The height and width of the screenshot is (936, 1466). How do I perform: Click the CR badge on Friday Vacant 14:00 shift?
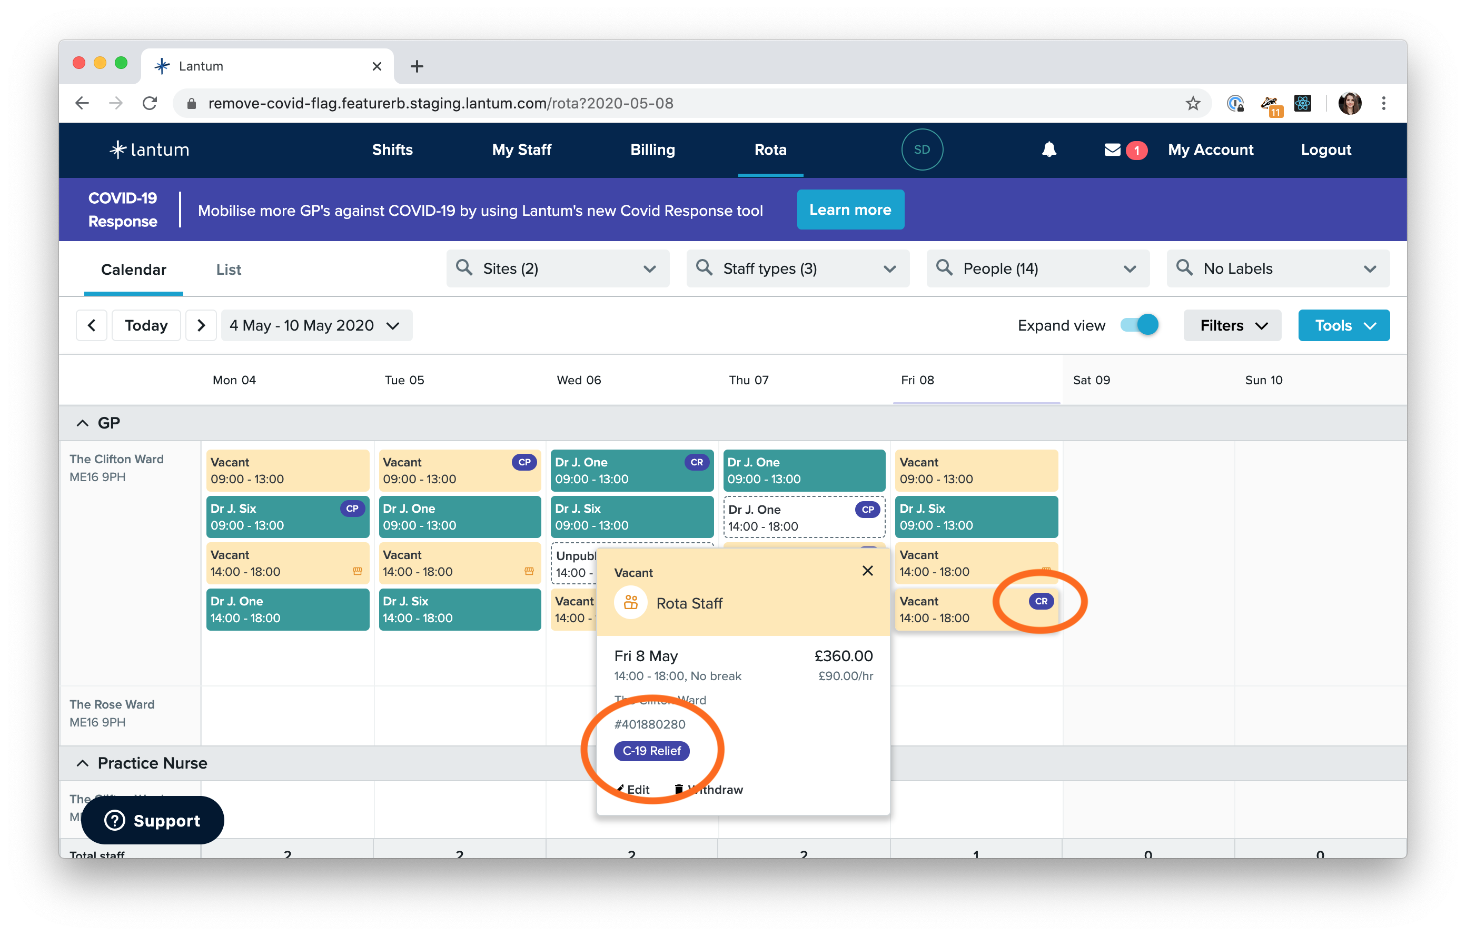1041,601
